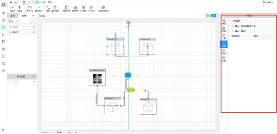Collapse the left component panel
This screenshot has width=277, height=134.
tap(33, 16)
